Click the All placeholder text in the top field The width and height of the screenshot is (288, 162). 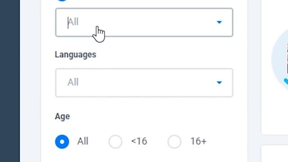point(73,22)
